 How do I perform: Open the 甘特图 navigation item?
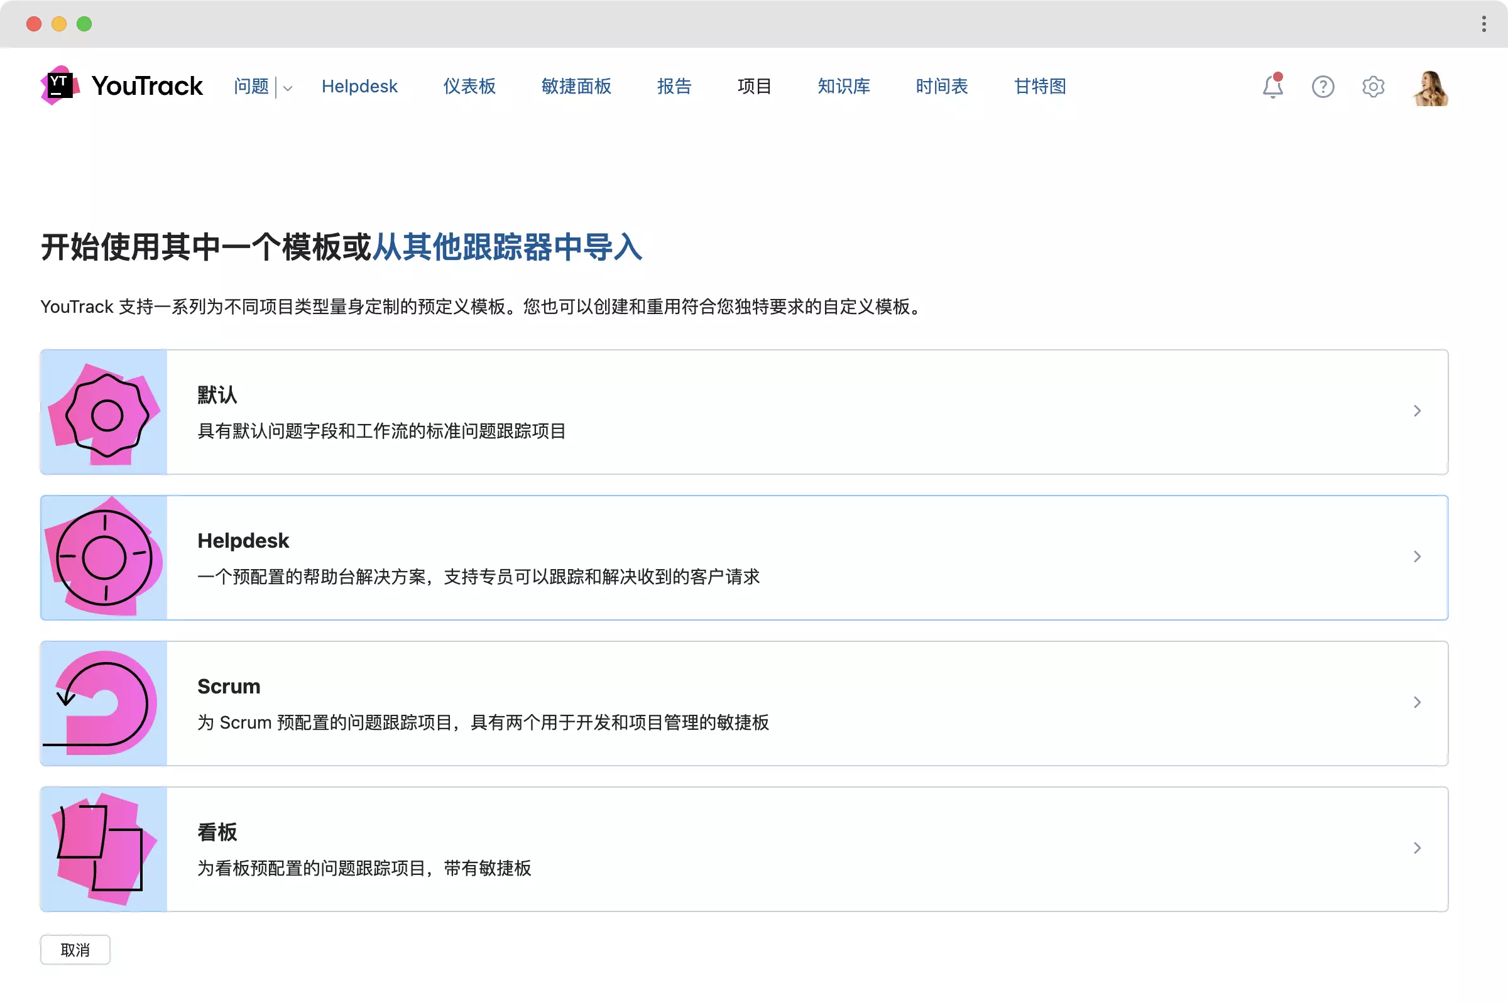coord(1039,87)
